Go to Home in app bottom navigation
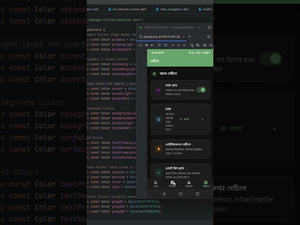This screenshot has width=300, height=225. tap(156, 184)
